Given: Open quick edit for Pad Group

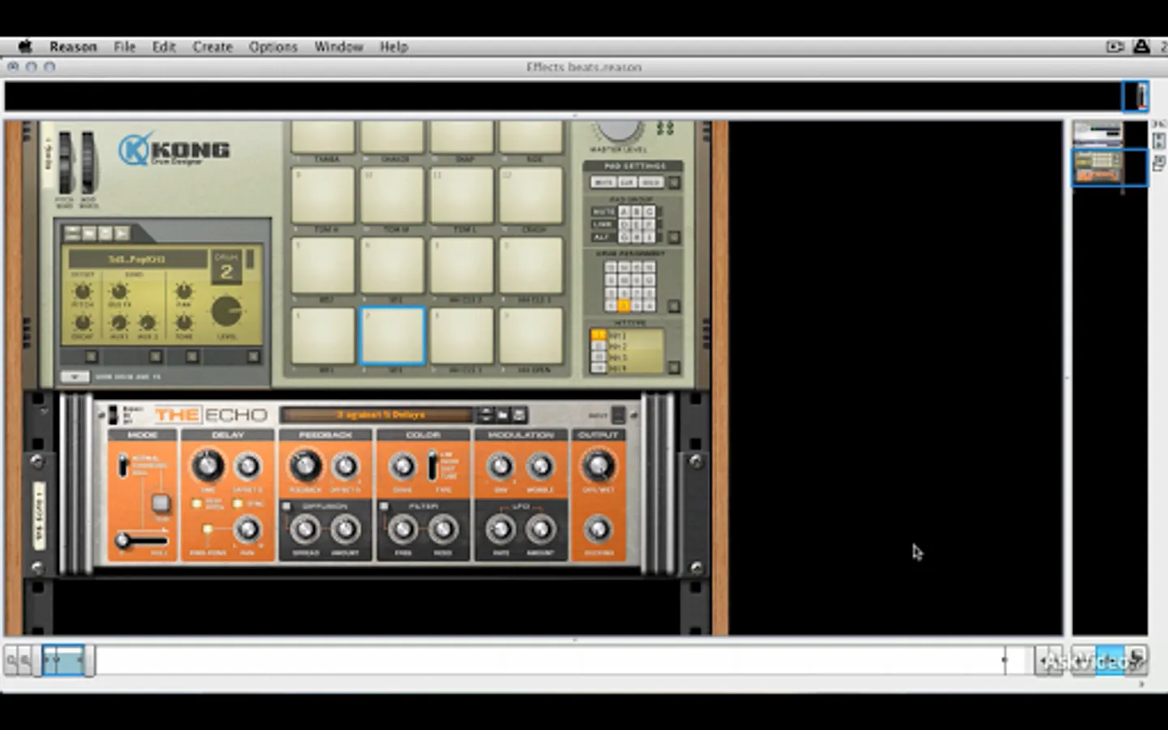Looking at the screenshot, I should pyautogui.click(x=673, y=237).
